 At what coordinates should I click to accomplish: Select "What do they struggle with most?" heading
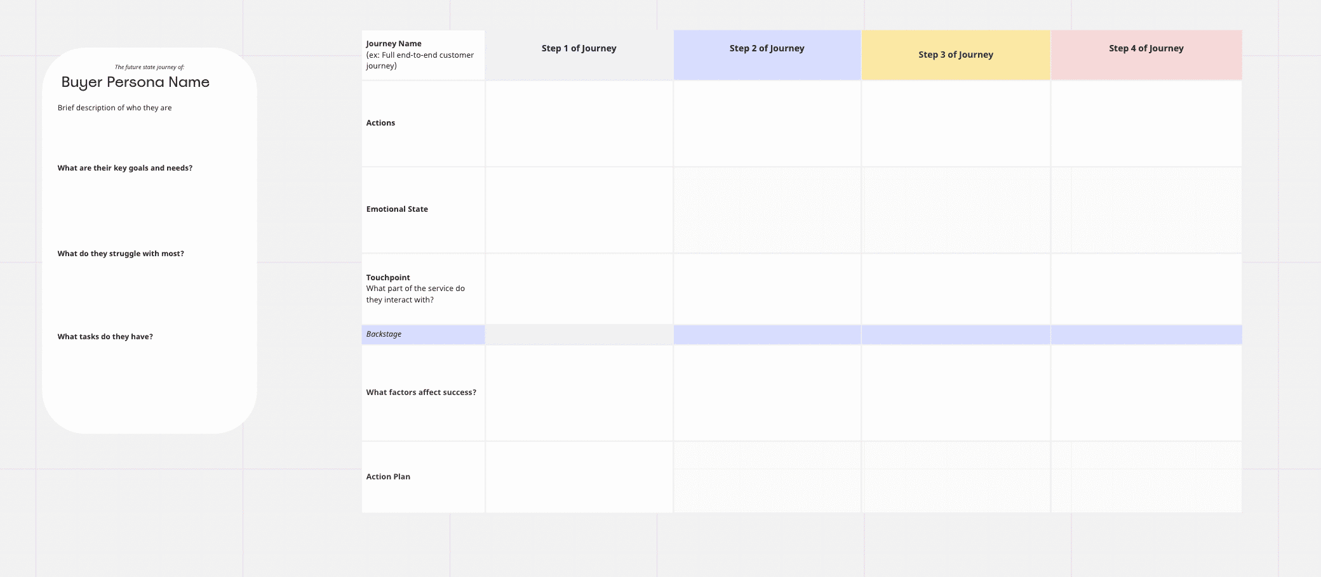click(x=121, y=254)
